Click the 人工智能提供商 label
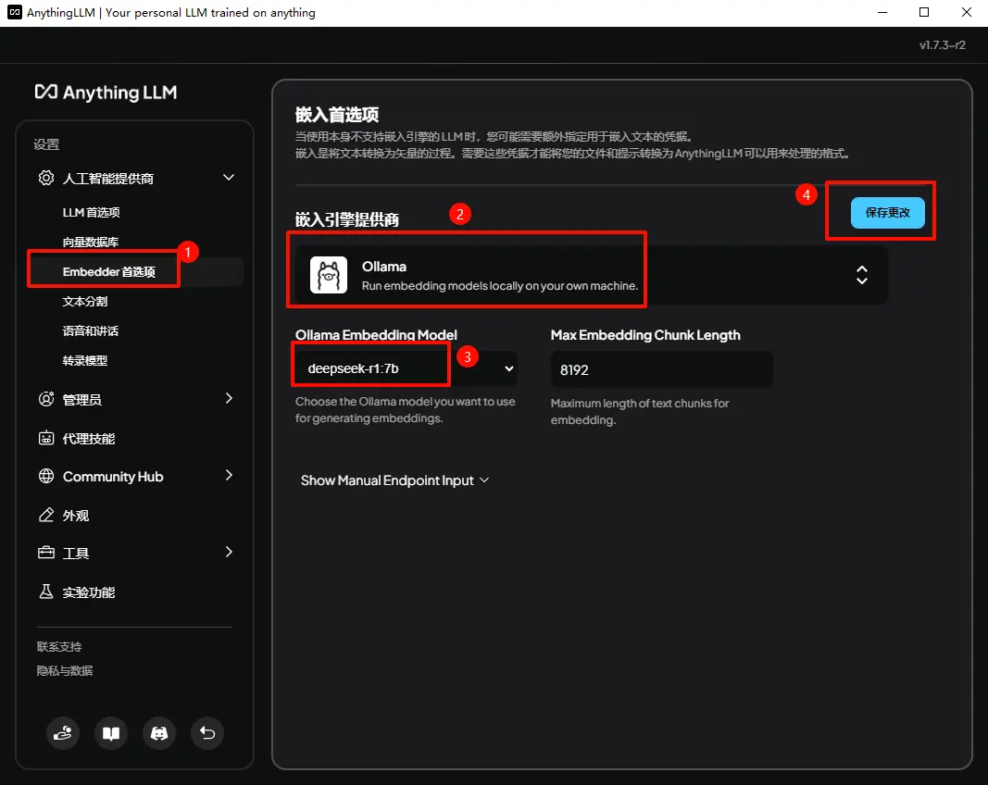Screen dimensions: 988x785 pyautogui.click(x=107, y=179)
